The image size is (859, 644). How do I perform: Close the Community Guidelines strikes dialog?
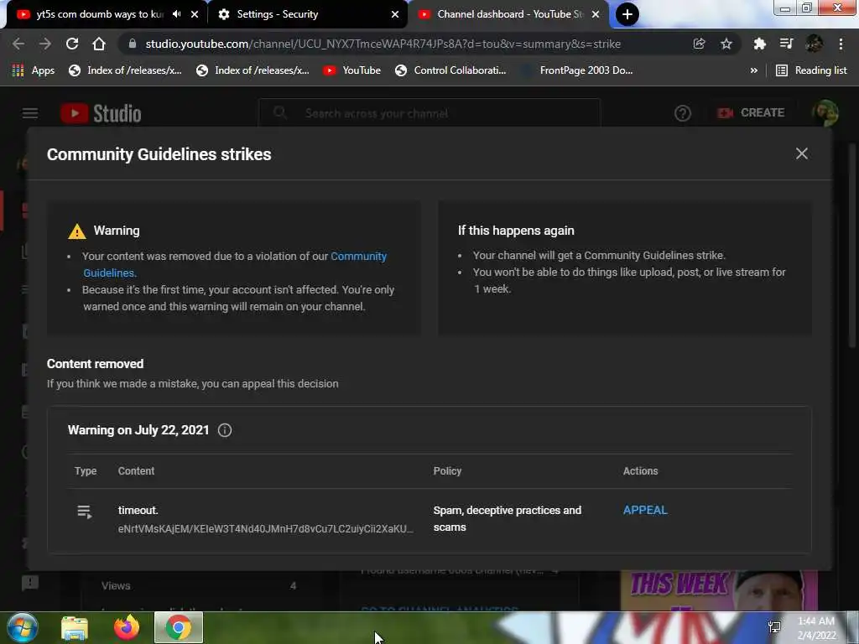(801, 153)
